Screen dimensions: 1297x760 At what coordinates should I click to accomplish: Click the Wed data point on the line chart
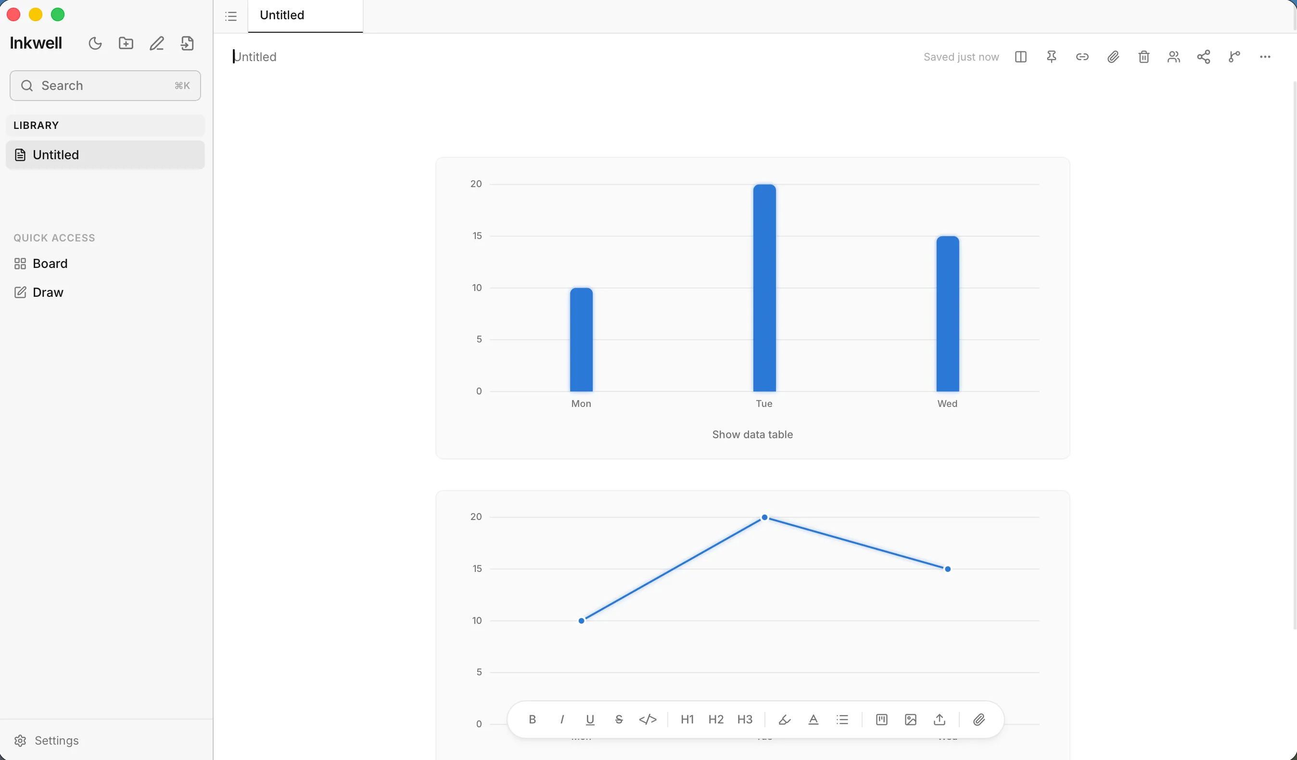pos(948,569)
